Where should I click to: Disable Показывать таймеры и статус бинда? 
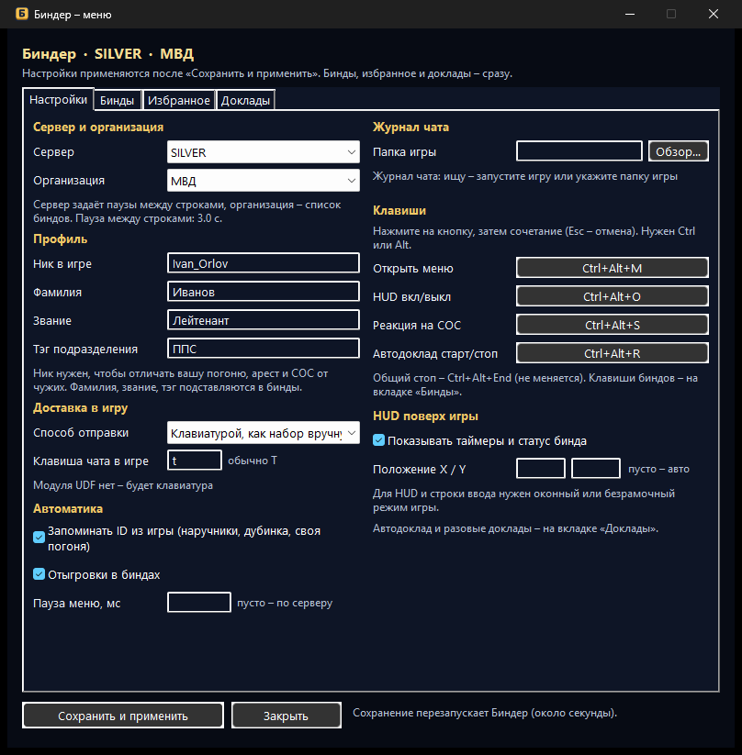coord(379,440)
